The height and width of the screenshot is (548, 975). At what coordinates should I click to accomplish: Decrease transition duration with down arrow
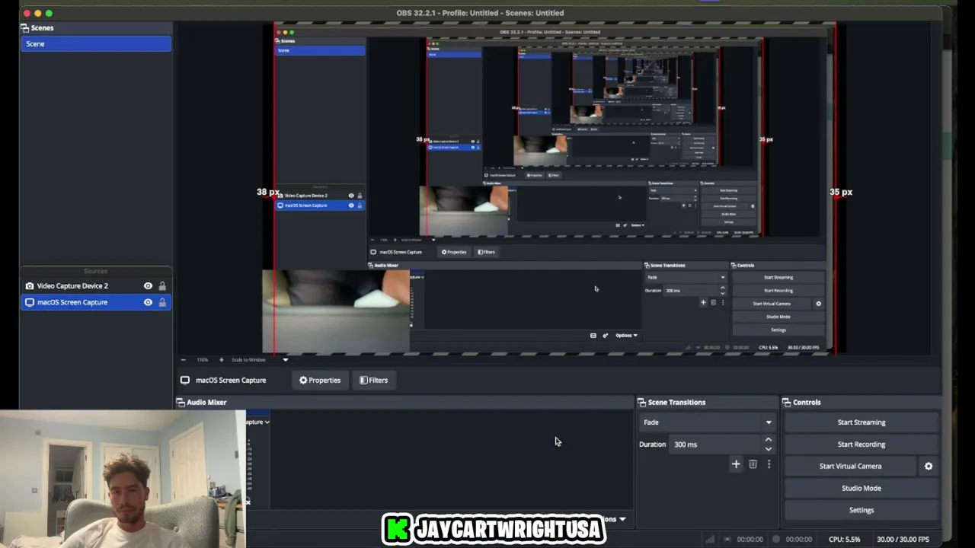[x=768, y=449]
